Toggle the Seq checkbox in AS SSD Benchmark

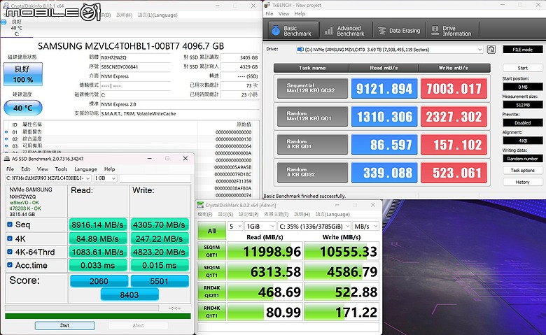(x=10, y=224)
